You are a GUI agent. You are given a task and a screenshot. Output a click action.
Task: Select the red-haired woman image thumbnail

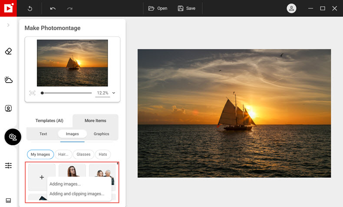tap(72, 171)
